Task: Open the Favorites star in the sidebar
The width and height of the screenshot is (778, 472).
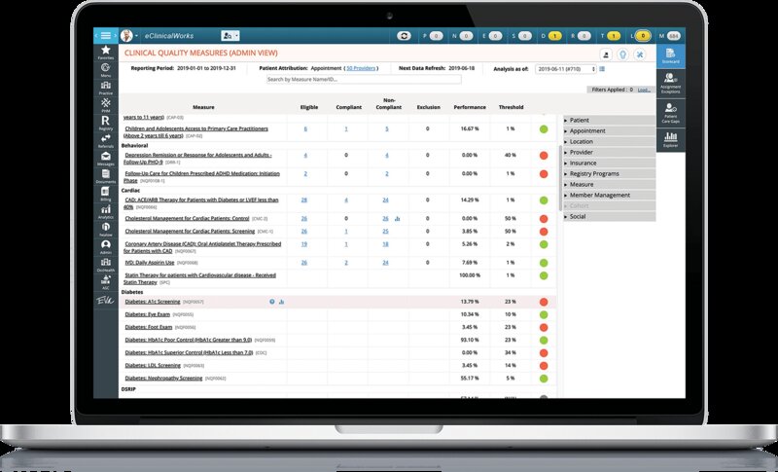Action: [106, 53]
